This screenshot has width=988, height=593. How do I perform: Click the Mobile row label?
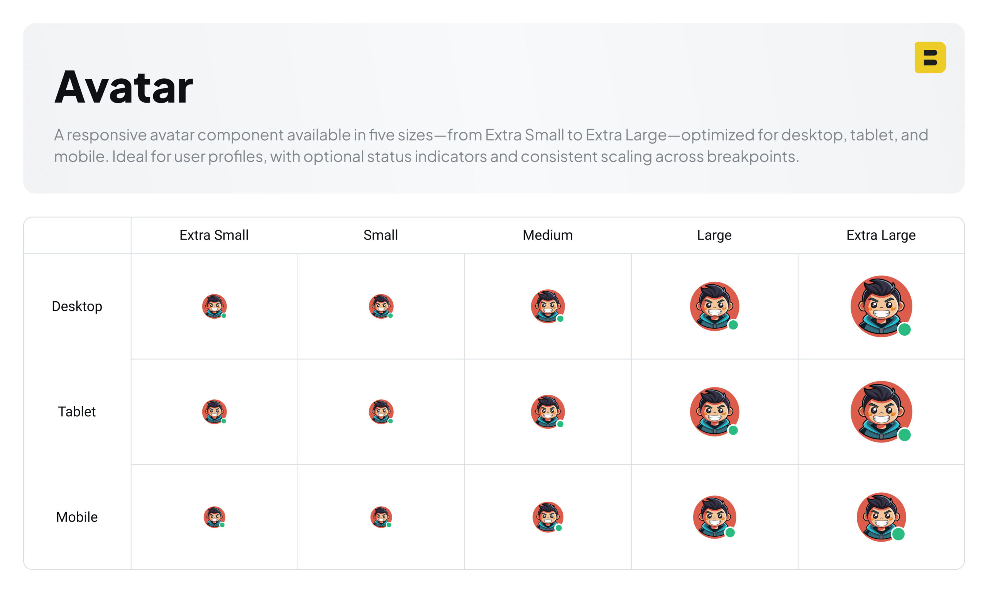77,517
